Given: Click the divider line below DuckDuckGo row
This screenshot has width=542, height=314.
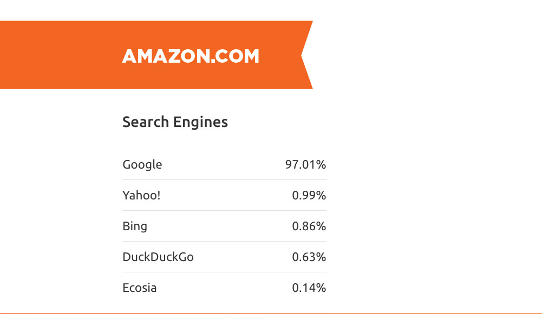Looking at the screenshot, I should (x=224, y=272).
